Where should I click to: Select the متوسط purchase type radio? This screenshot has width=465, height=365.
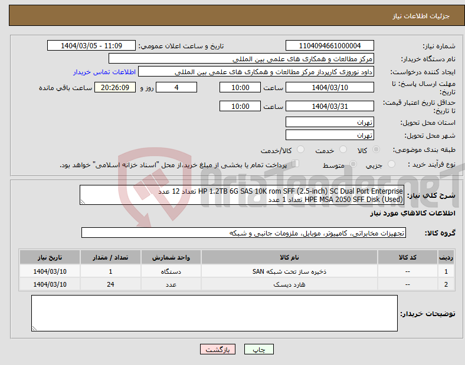tap(353, 164)
